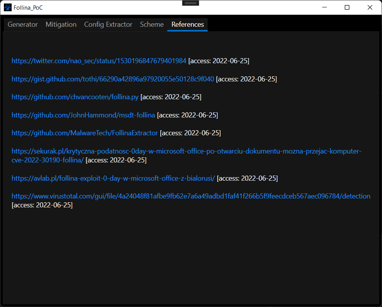The image size is (382, 307).
Task: Open the twitter.com nao_sec status link
Action: 99,61
